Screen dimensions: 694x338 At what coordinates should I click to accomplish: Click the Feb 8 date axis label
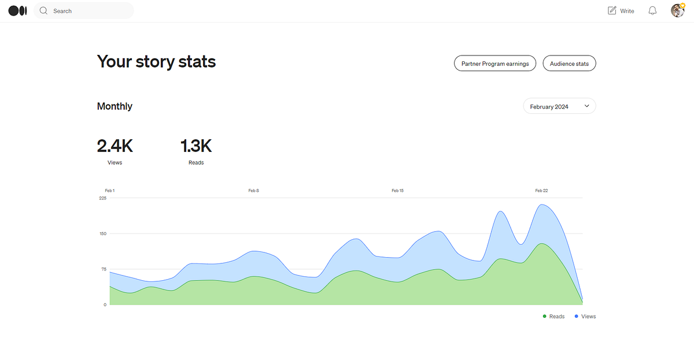(253, 190)
